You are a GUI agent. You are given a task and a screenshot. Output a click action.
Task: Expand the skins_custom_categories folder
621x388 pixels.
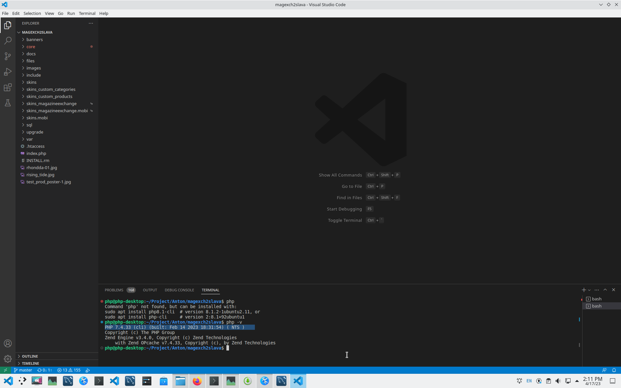51,89
